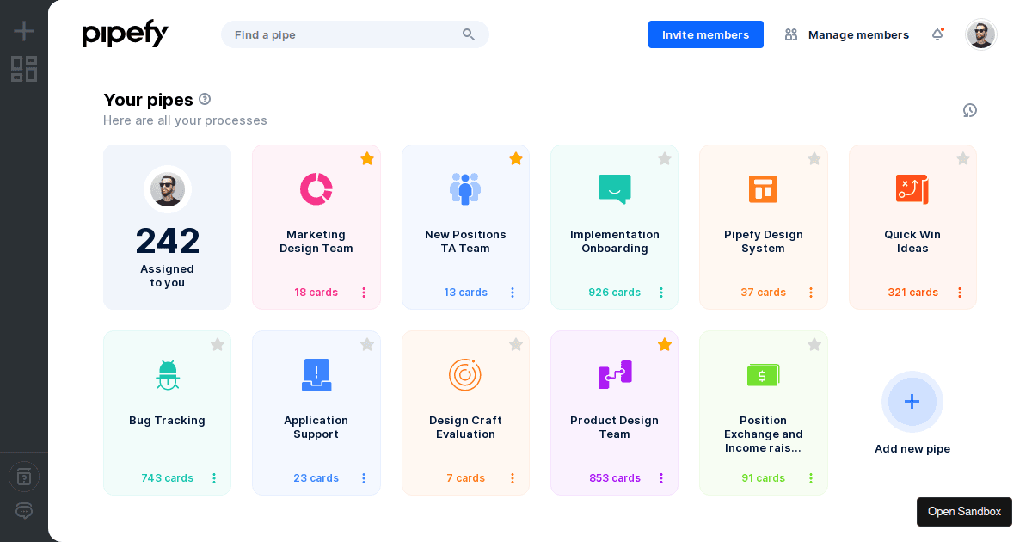Open the Bug Tracking pipe icon
The height and width of the screenshot is (542, 1032).
pos(167,374)
